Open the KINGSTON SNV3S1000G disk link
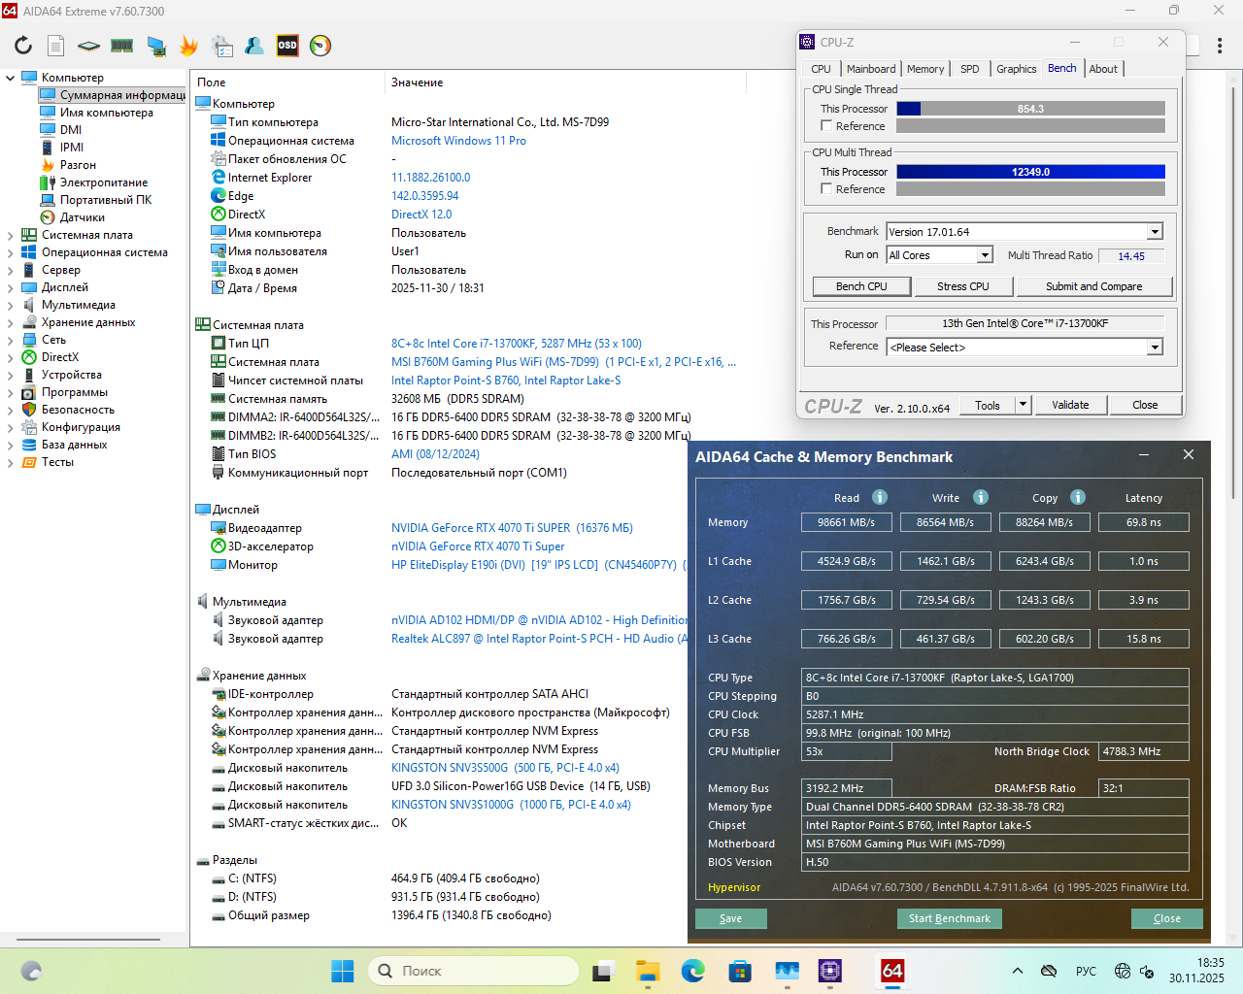 pyautogui.click(x=511, y=805)
